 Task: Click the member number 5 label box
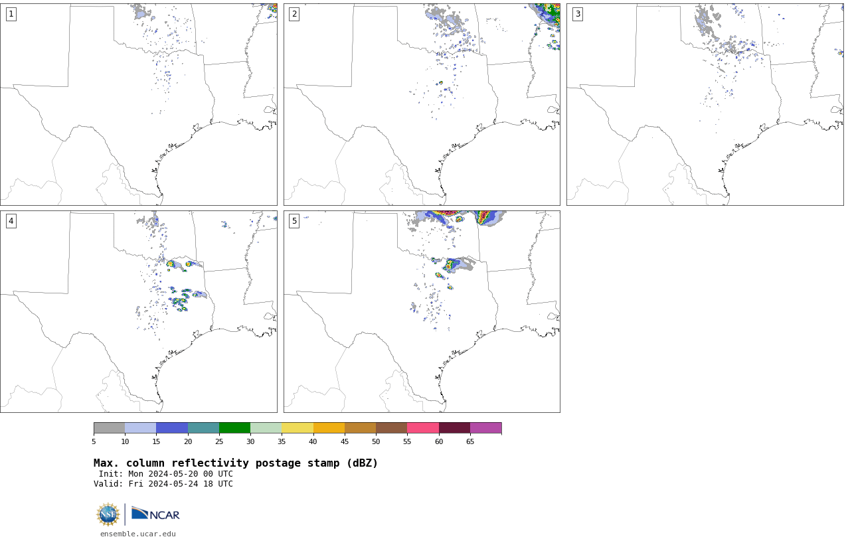point(294,221)
